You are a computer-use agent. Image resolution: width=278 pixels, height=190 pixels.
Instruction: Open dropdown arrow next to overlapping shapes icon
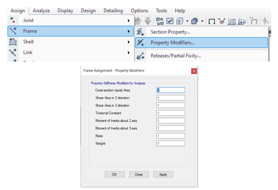coord(202,21)
